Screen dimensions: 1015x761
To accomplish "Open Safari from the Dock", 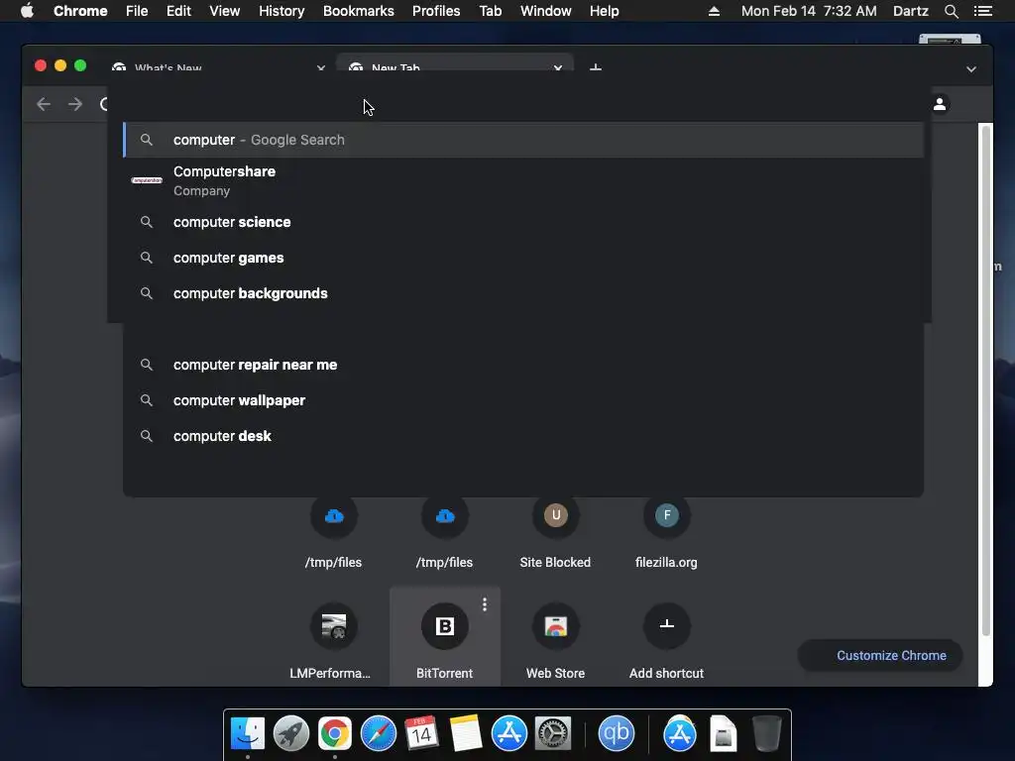I will point(378,733).
